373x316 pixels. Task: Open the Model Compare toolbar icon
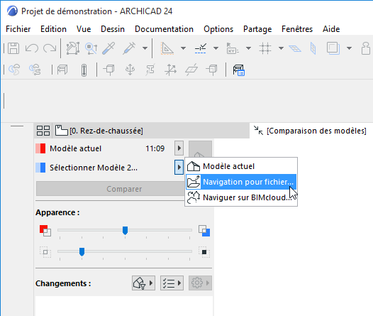[x=238, y=70]
